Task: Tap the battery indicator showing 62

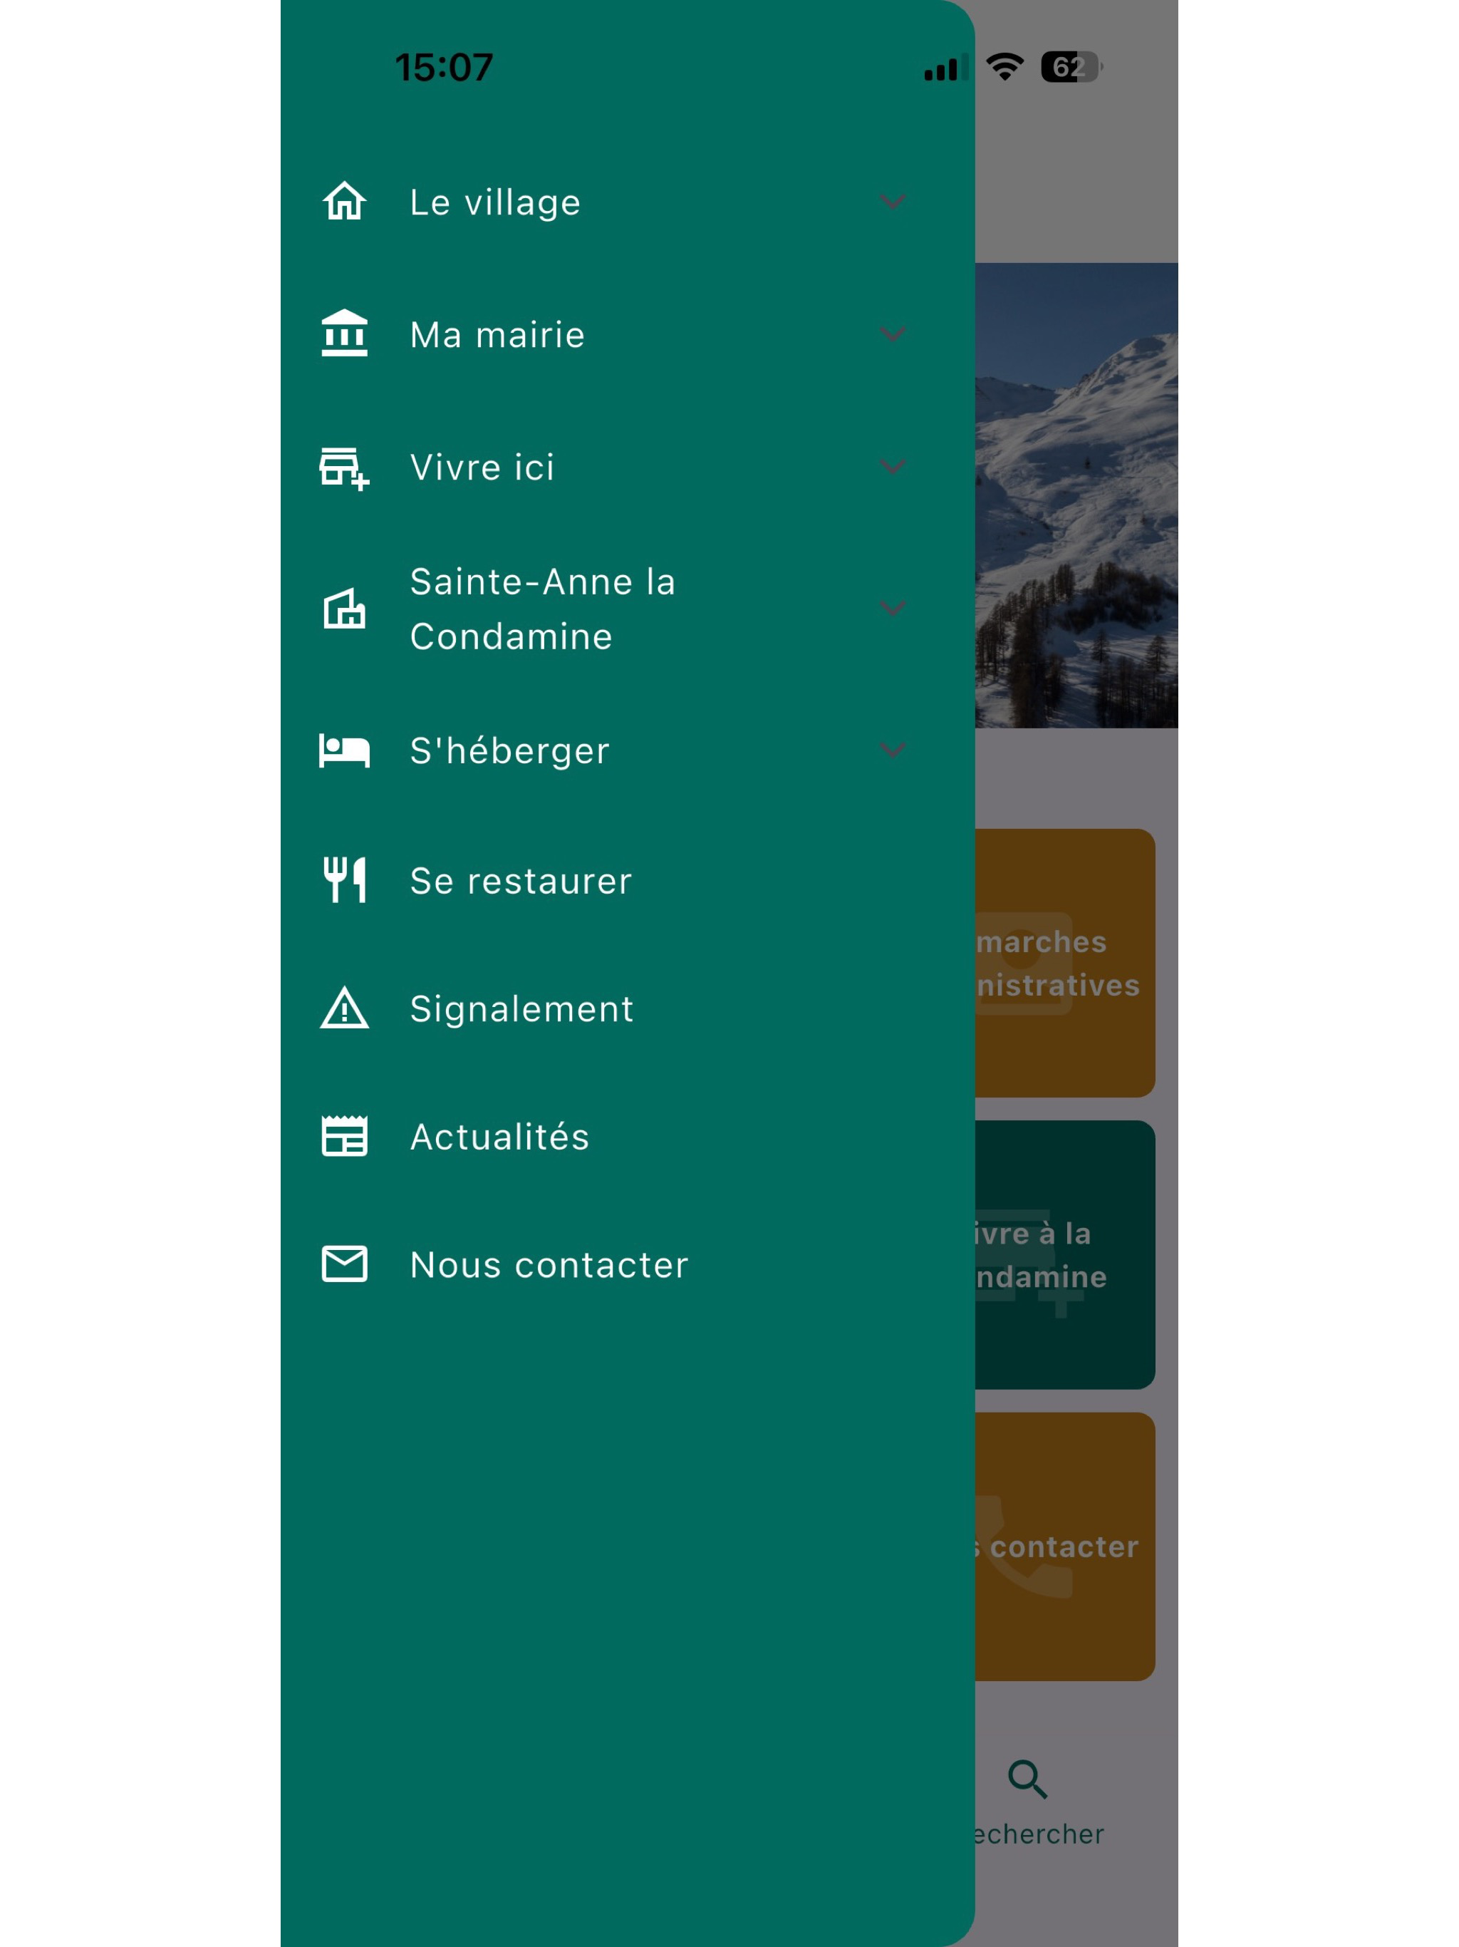Action: pos(1071,67)
